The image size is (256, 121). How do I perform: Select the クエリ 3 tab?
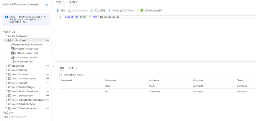tap(73, 2)
